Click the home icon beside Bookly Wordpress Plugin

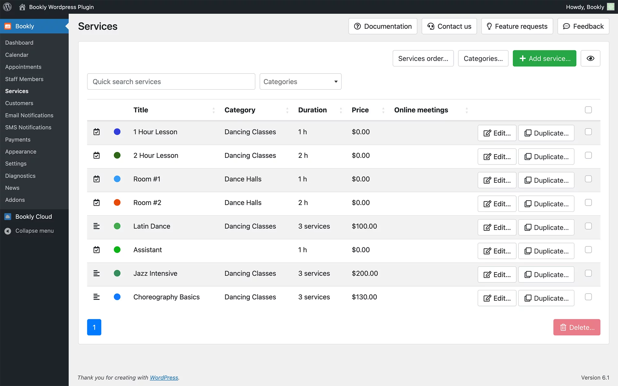(22, 7)
